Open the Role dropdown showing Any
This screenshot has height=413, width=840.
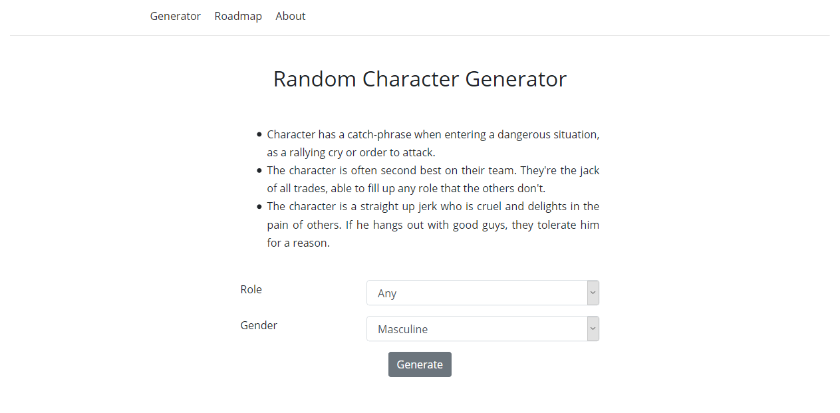[x=476, y=293]
